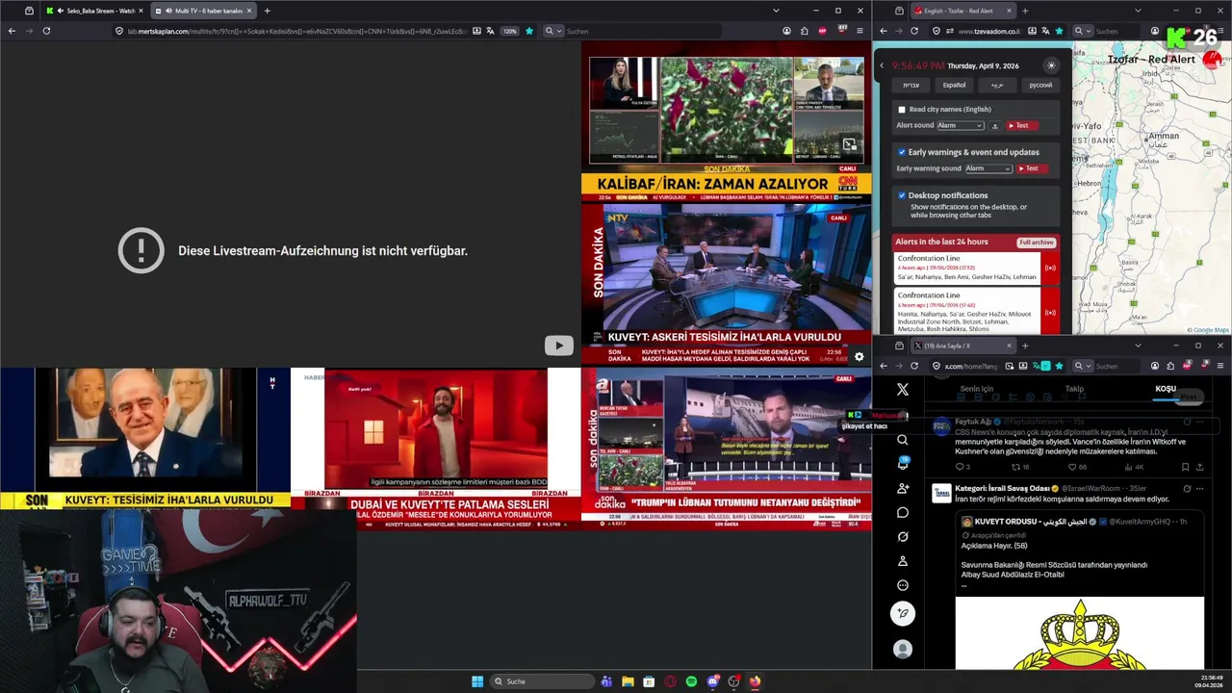The height and width of the screenshot is (693, 1232).
Task: Open X messages from the sidebar
Action: click(902, 513)
